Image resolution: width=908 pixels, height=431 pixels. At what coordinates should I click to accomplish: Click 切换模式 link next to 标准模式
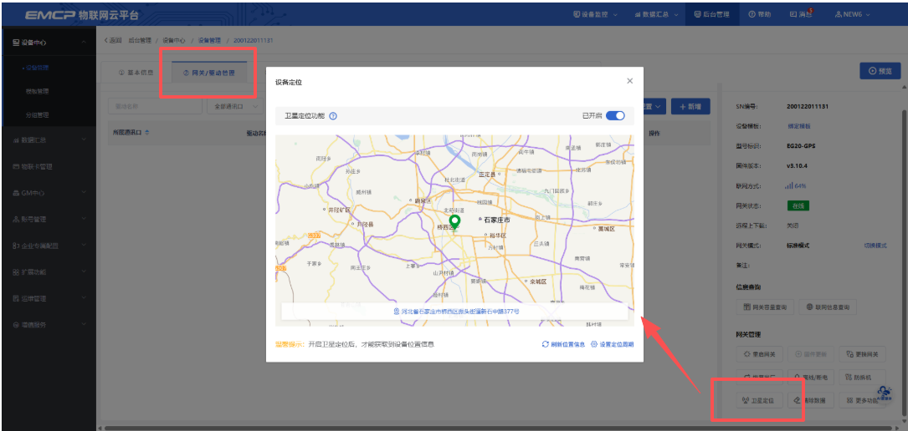tap(875, 246)
